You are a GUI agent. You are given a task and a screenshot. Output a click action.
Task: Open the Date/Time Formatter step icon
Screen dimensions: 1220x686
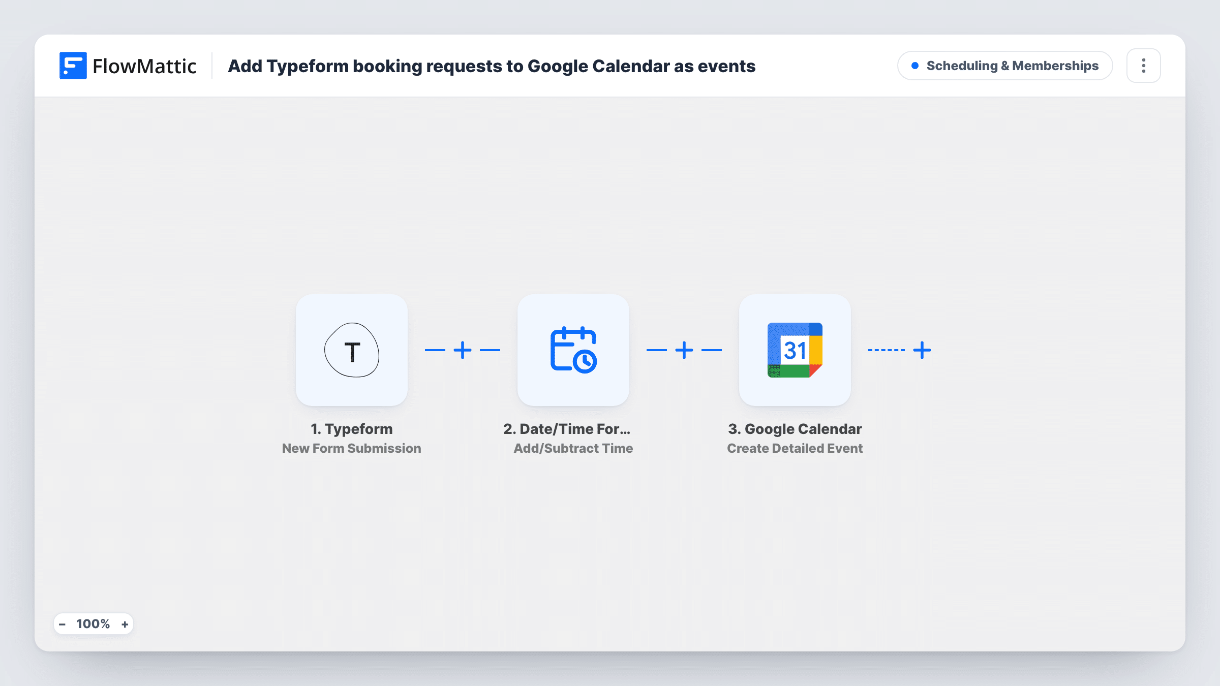(x=573, y=350)
